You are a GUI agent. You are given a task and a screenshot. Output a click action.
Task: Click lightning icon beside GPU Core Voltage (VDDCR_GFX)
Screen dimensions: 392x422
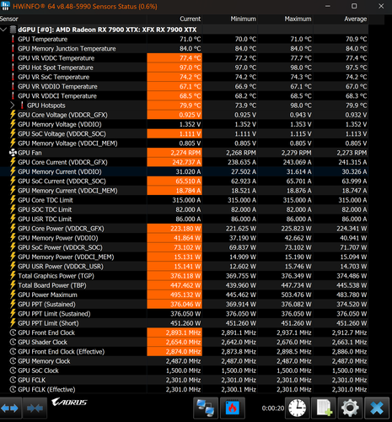tap(13, 115)
